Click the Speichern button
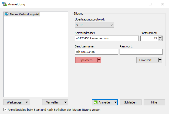Image resolution: width=169 pixels, height=114 pixels. tap(86, 60)
